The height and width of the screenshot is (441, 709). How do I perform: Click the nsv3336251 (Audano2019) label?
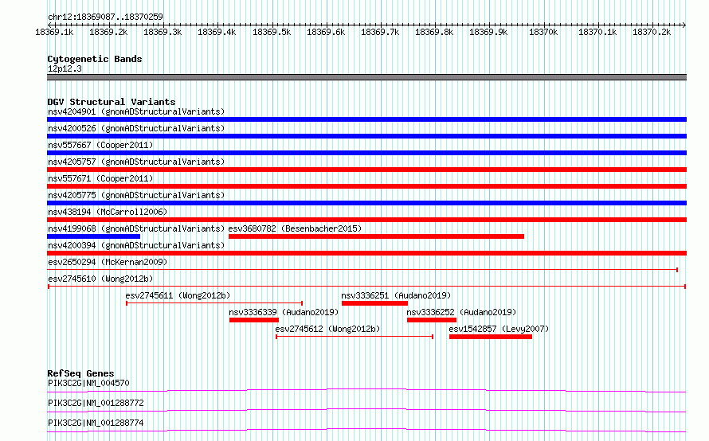click(x=396, y=296)
